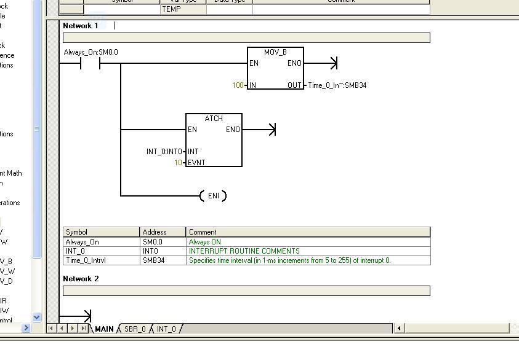The image size is (519, 347).
Task: Select the V_B instruction in tree
Action: (6, 262)
